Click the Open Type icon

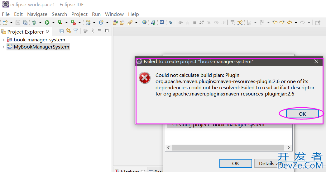click(115, 22)
